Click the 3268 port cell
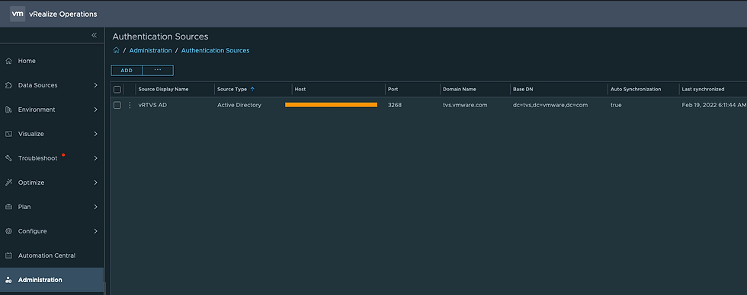Image resolution: width=747 pixels, height=295 pixels. 395,105
